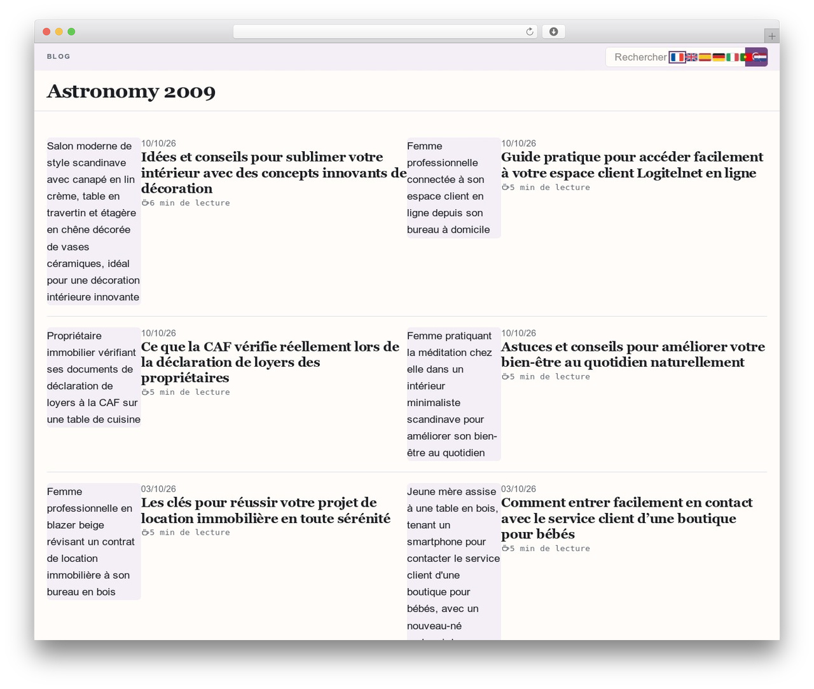Open article about Logitelnet espace client
The width and height of the screenshot is (814, 689).
tap(632, 165)
